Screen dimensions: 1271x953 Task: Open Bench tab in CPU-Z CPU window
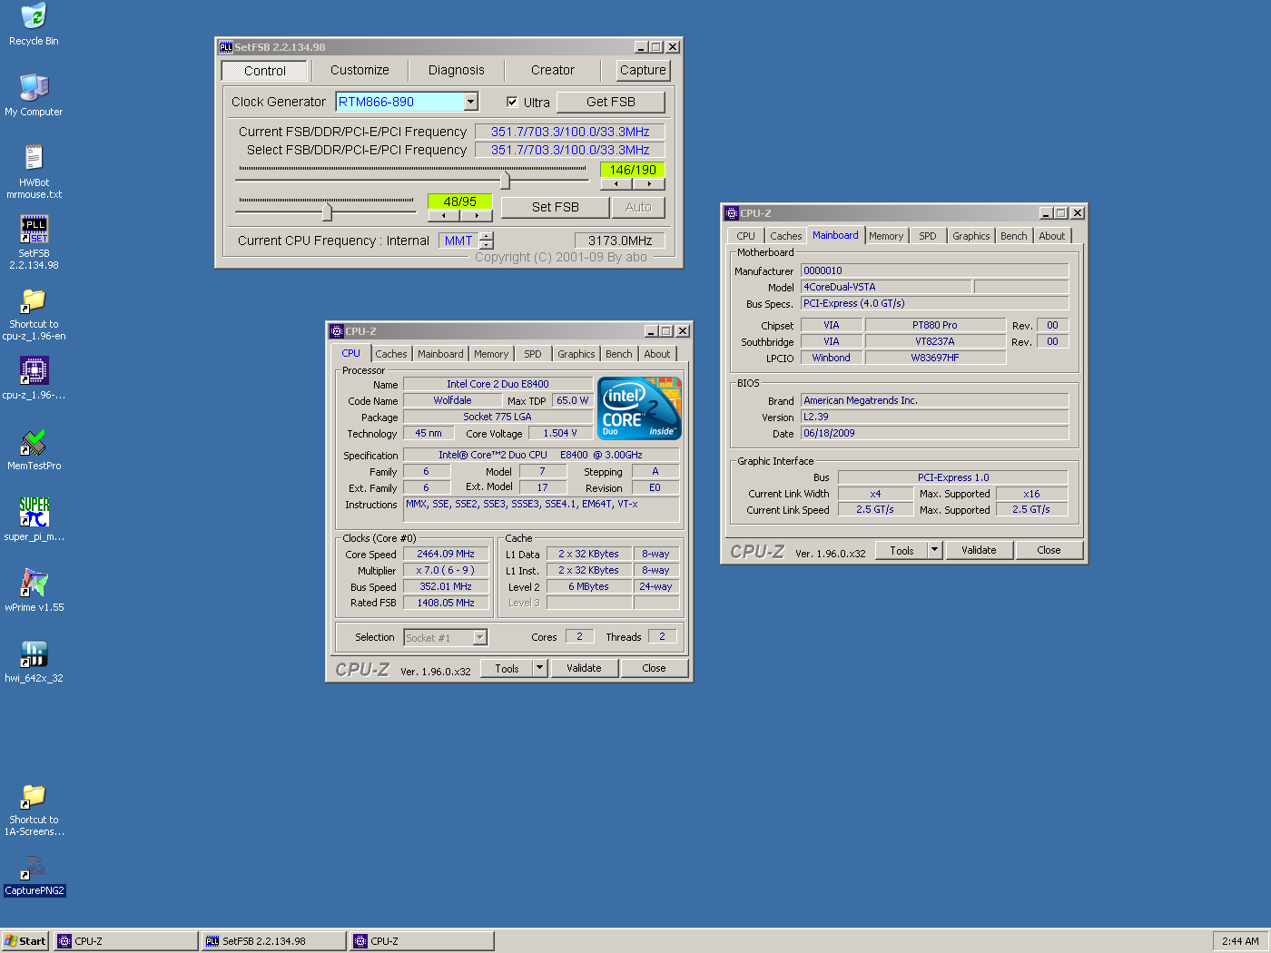[x=619, y=354]
